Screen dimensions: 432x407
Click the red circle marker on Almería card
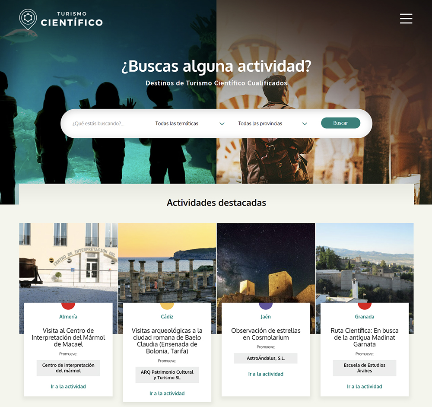coord(68,306)
